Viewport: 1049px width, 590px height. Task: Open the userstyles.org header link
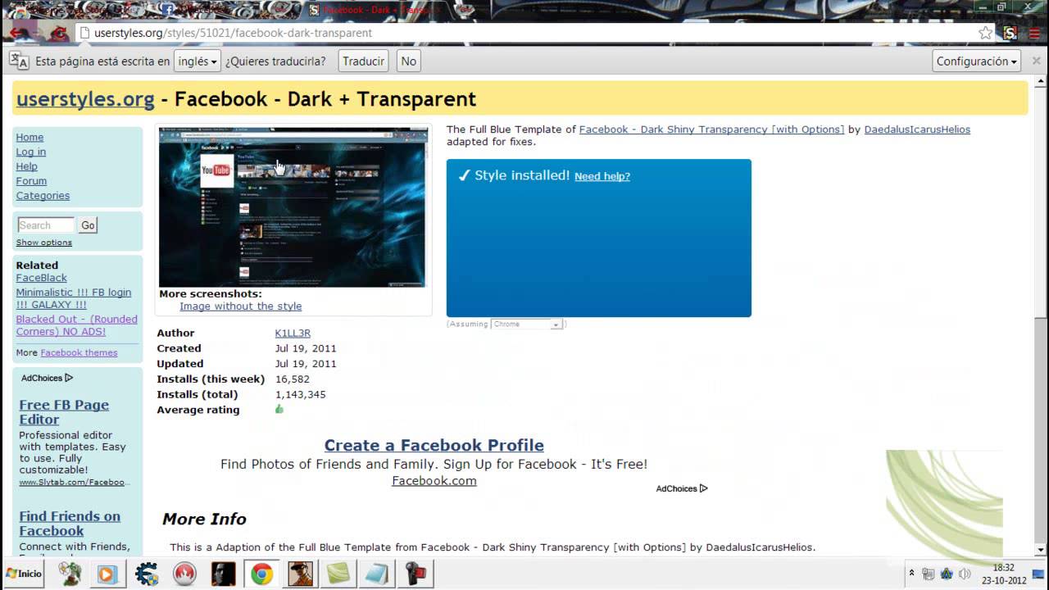coord(85,99)
